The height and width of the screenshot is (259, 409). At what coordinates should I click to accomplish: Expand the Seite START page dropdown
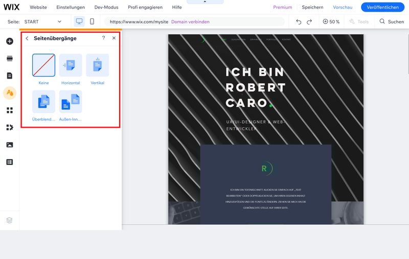click(x=43, y=22)
